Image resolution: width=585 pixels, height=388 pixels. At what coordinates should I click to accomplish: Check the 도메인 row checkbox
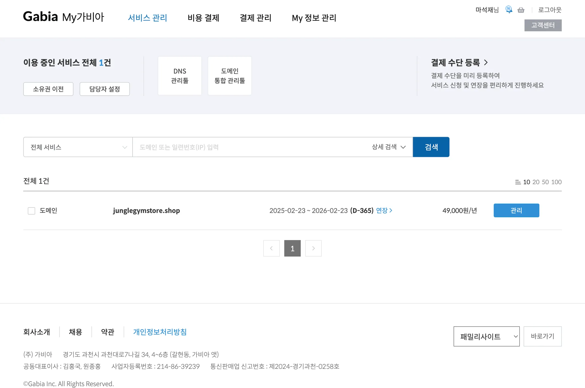[x=31, y=211]
